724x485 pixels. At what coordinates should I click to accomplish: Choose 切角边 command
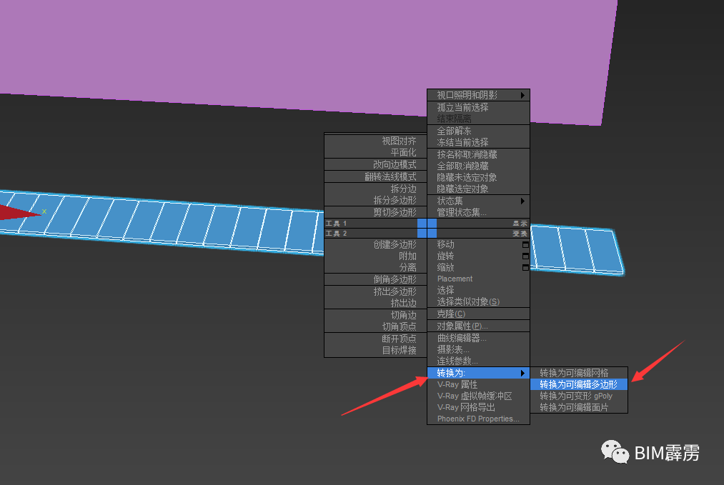[375, 315]
